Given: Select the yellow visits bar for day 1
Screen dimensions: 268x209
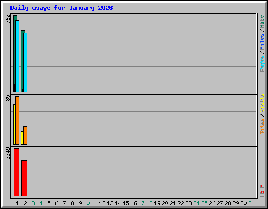Looking at the screenshot, I should [x=14, y=124].
